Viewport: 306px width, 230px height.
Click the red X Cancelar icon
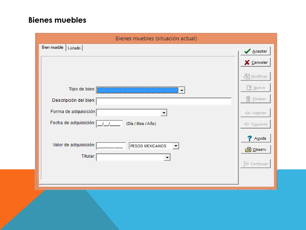[247, 63]
